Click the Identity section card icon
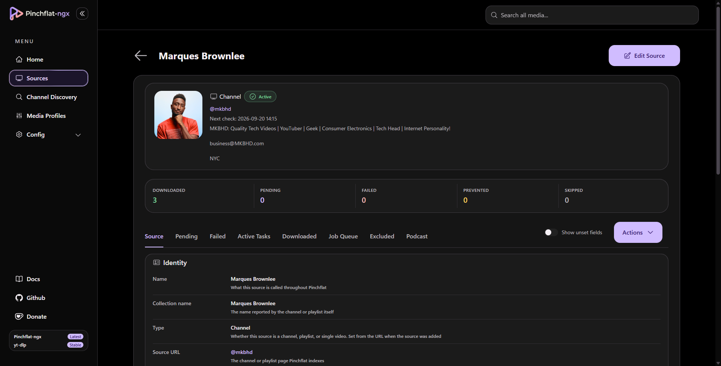Screen dimensions: 721x366 pos(157,262)
